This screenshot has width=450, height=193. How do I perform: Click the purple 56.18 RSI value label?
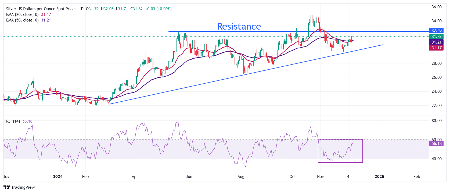[437, 144]
